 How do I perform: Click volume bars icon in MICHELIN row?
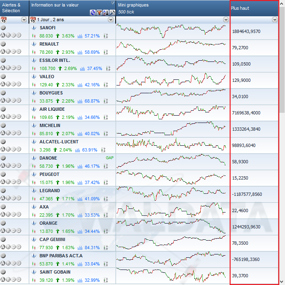pyautogui.click(x=80, y=134)
